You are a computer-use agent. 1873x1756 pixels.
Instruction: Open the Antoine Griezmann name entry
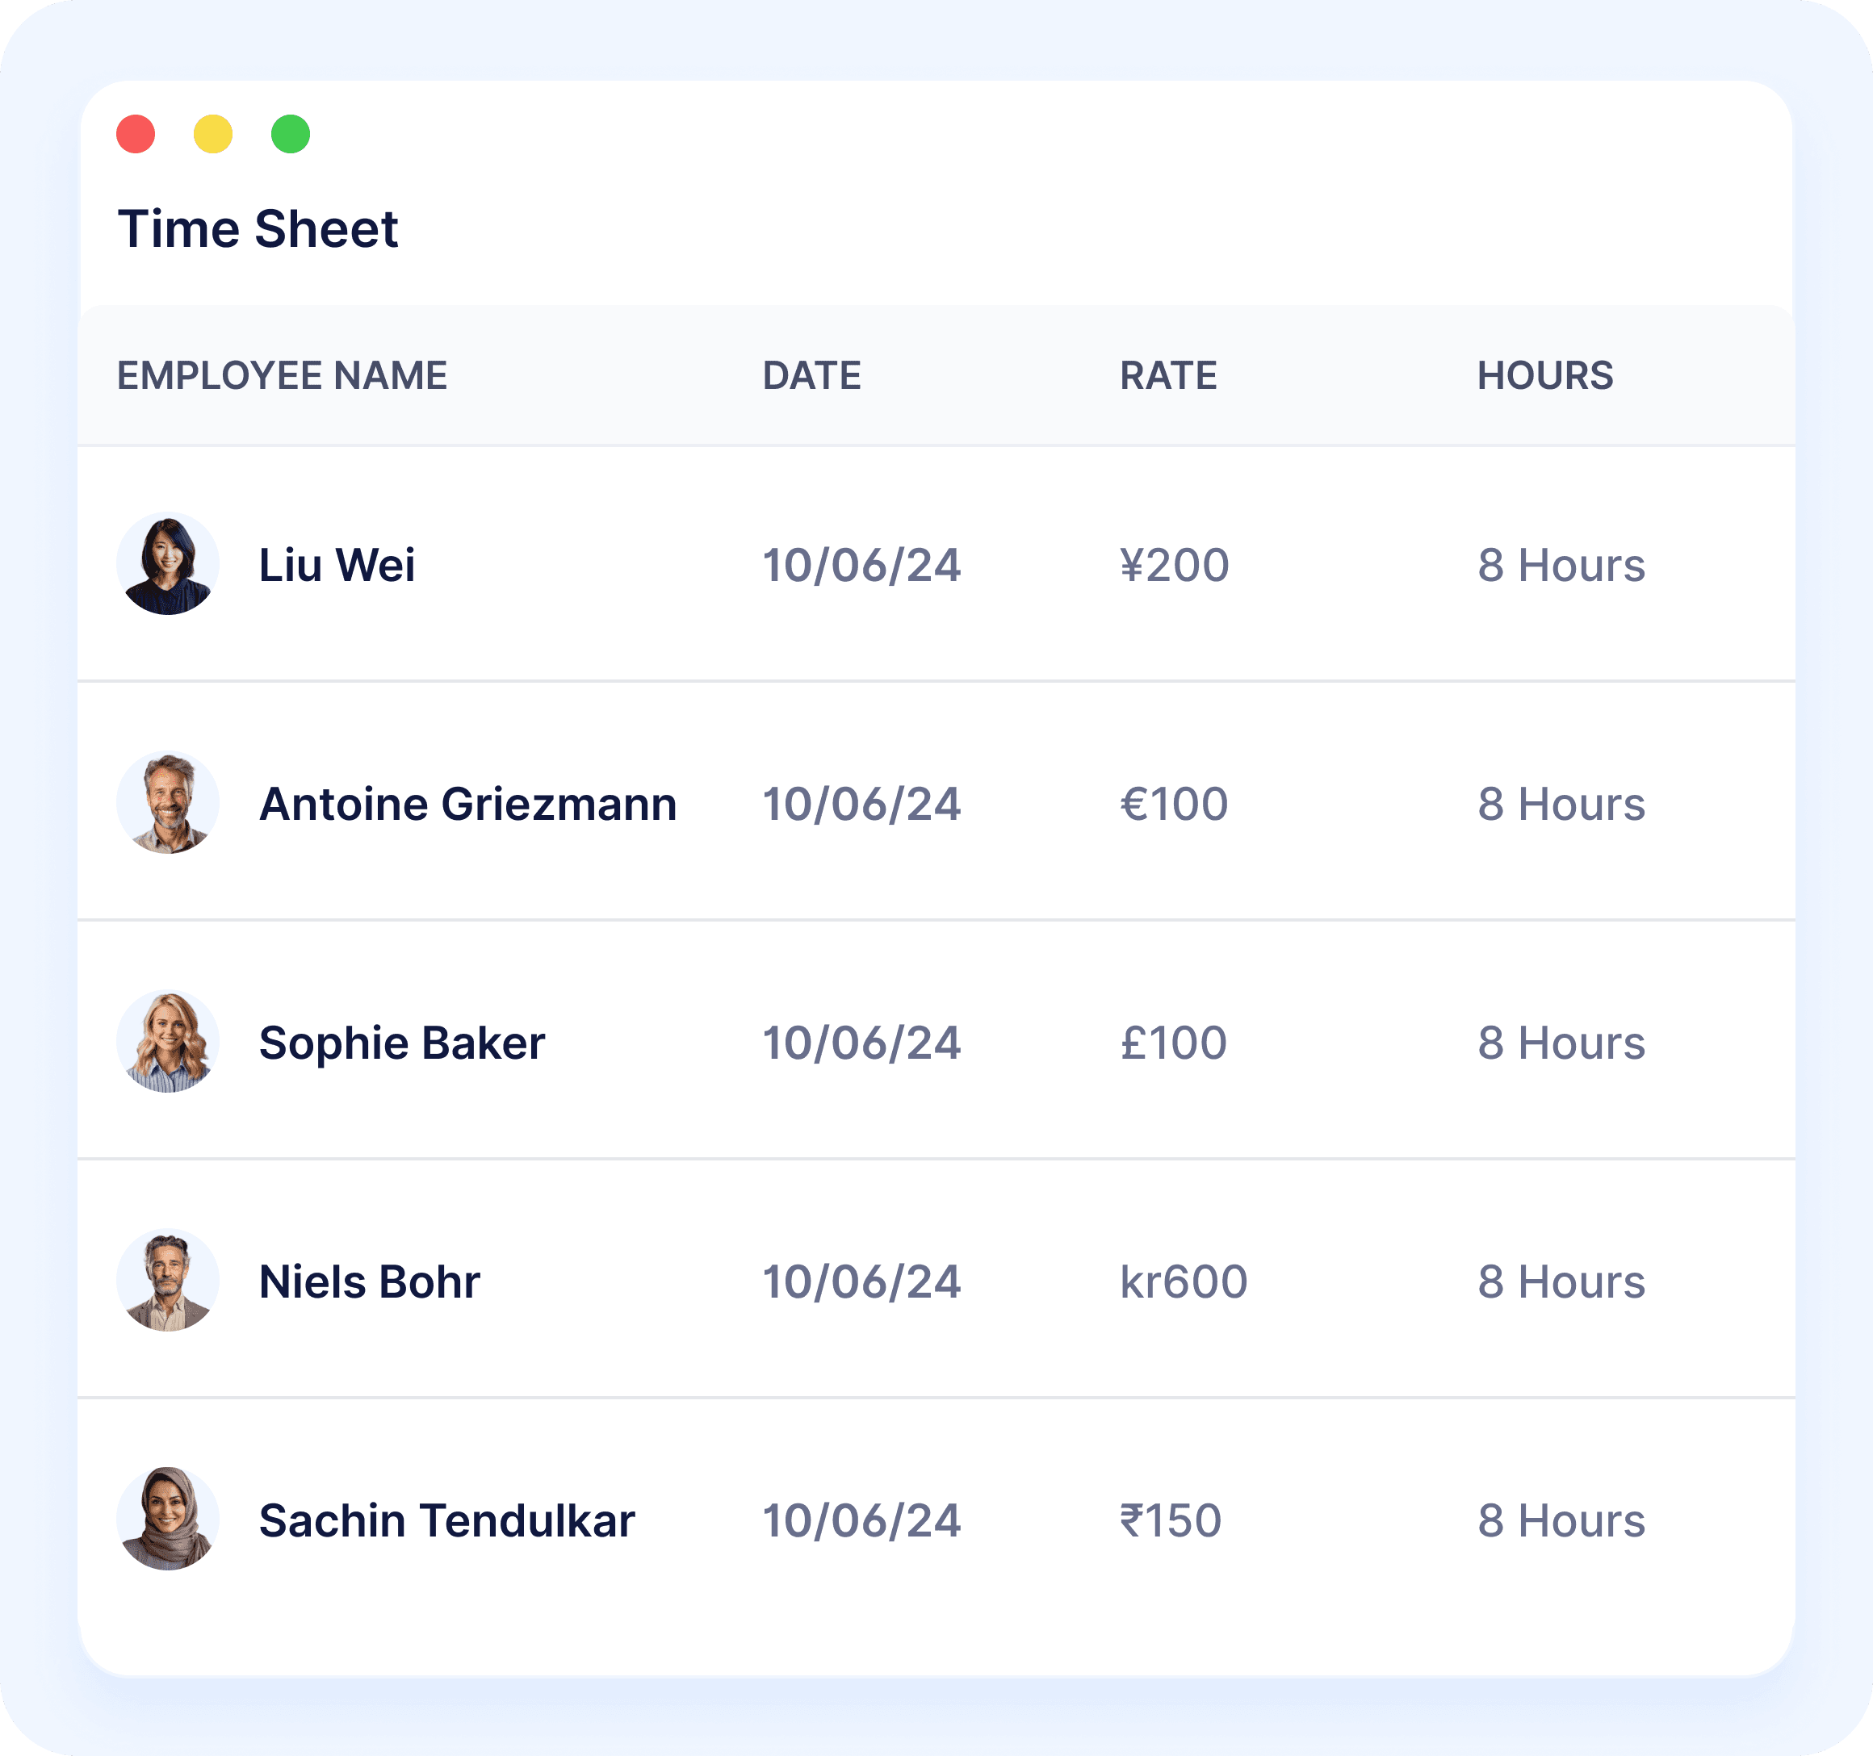468,804
